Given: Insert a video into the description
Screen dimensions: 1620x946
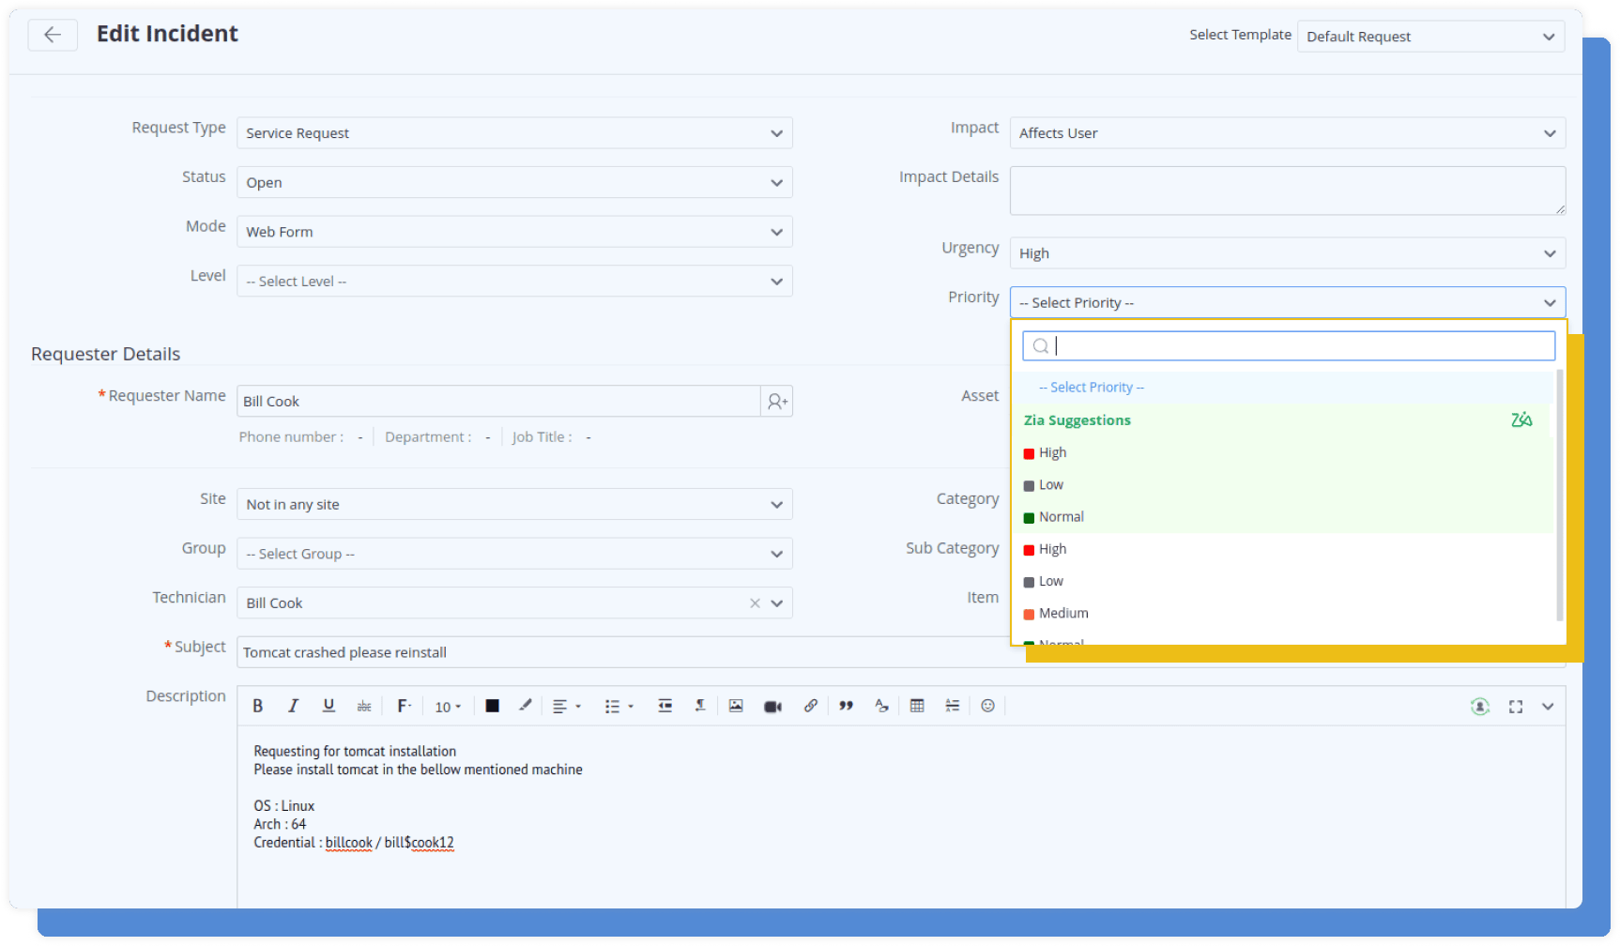Looking at the screenshot, I should [x=772, y=707].
